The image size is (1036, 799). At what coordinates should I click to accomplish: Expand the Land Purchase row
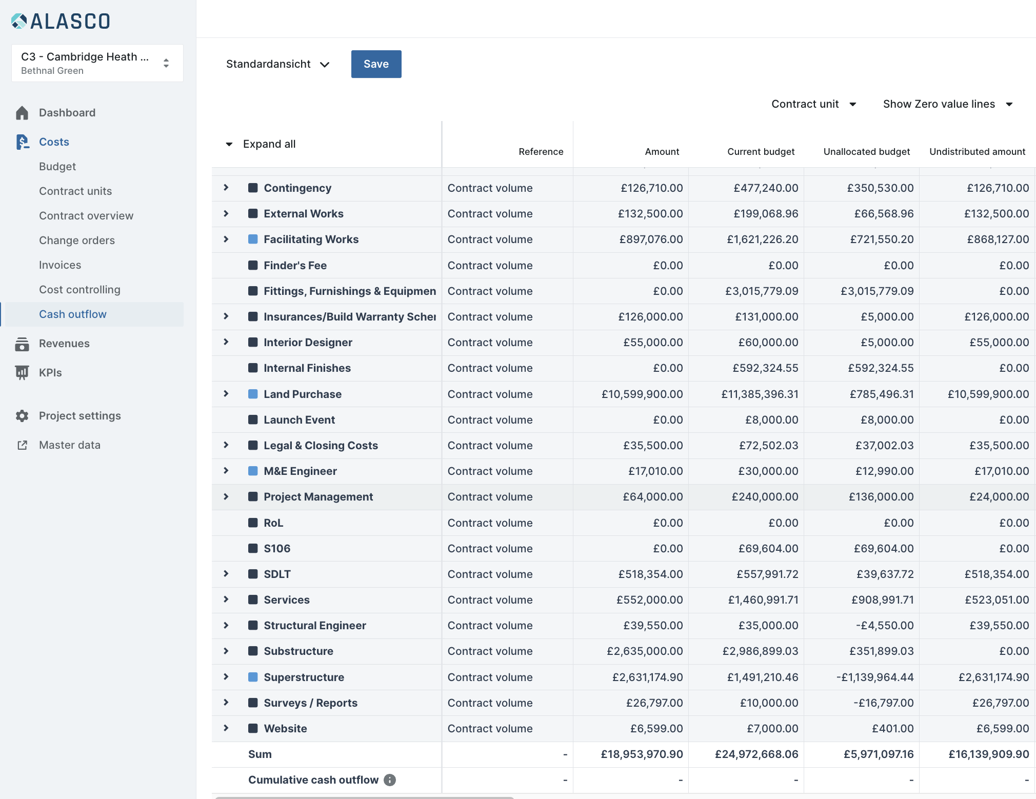pyautogui.click(x=226, y=394)
